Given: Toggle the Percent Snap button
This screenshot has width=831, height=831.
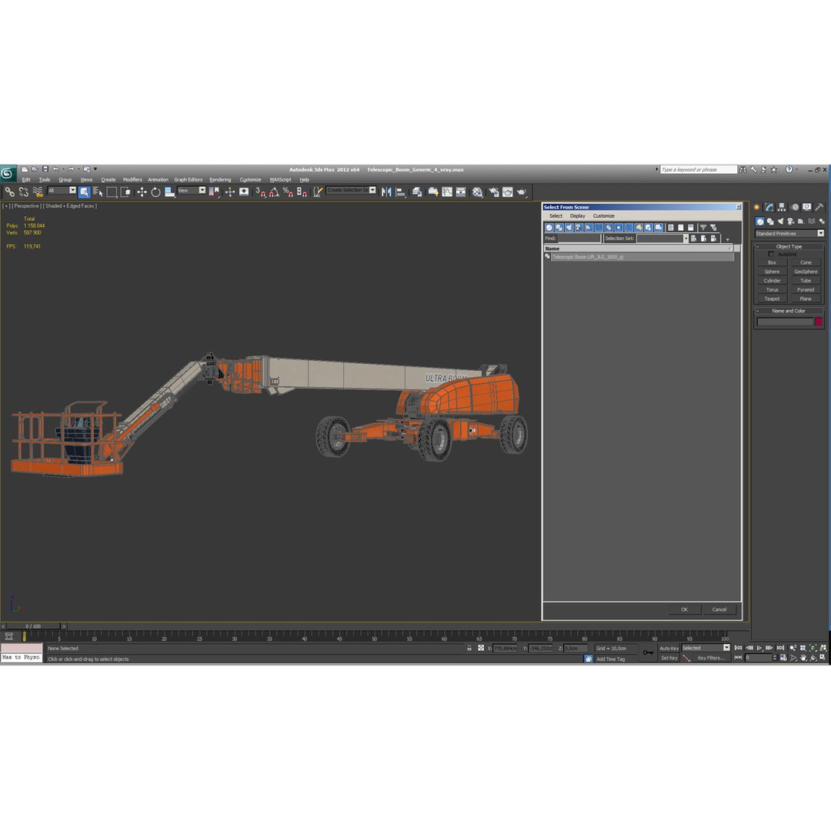Looking at the screenshot, I should tap(288, 192).
